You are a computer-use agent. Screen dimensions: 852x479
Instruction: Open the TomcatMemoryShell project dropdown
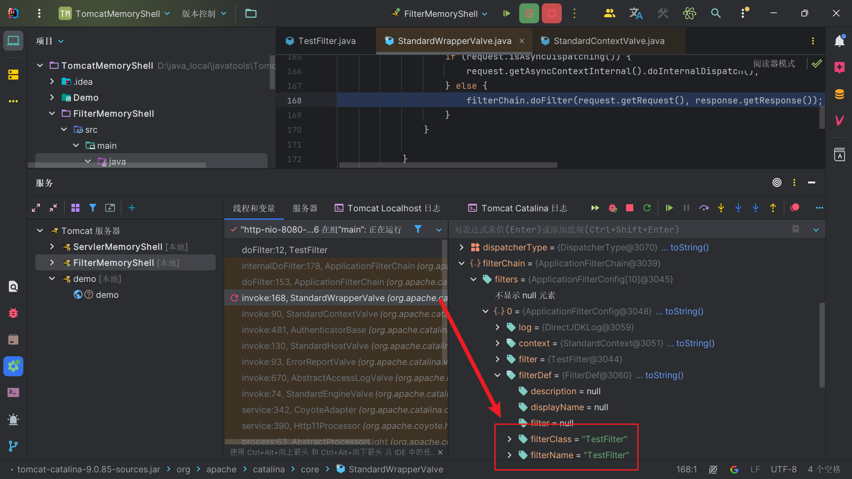click(x=114, y=13)
